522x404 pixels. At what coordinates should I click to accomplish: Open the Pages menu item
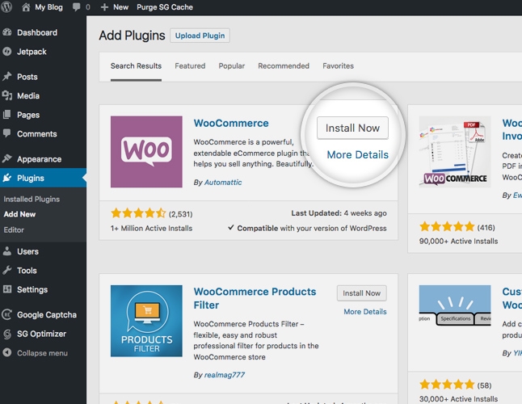[28, 116]
